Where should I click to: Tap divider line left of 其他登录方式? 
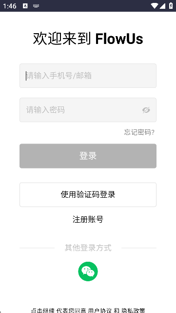[37, 248]
